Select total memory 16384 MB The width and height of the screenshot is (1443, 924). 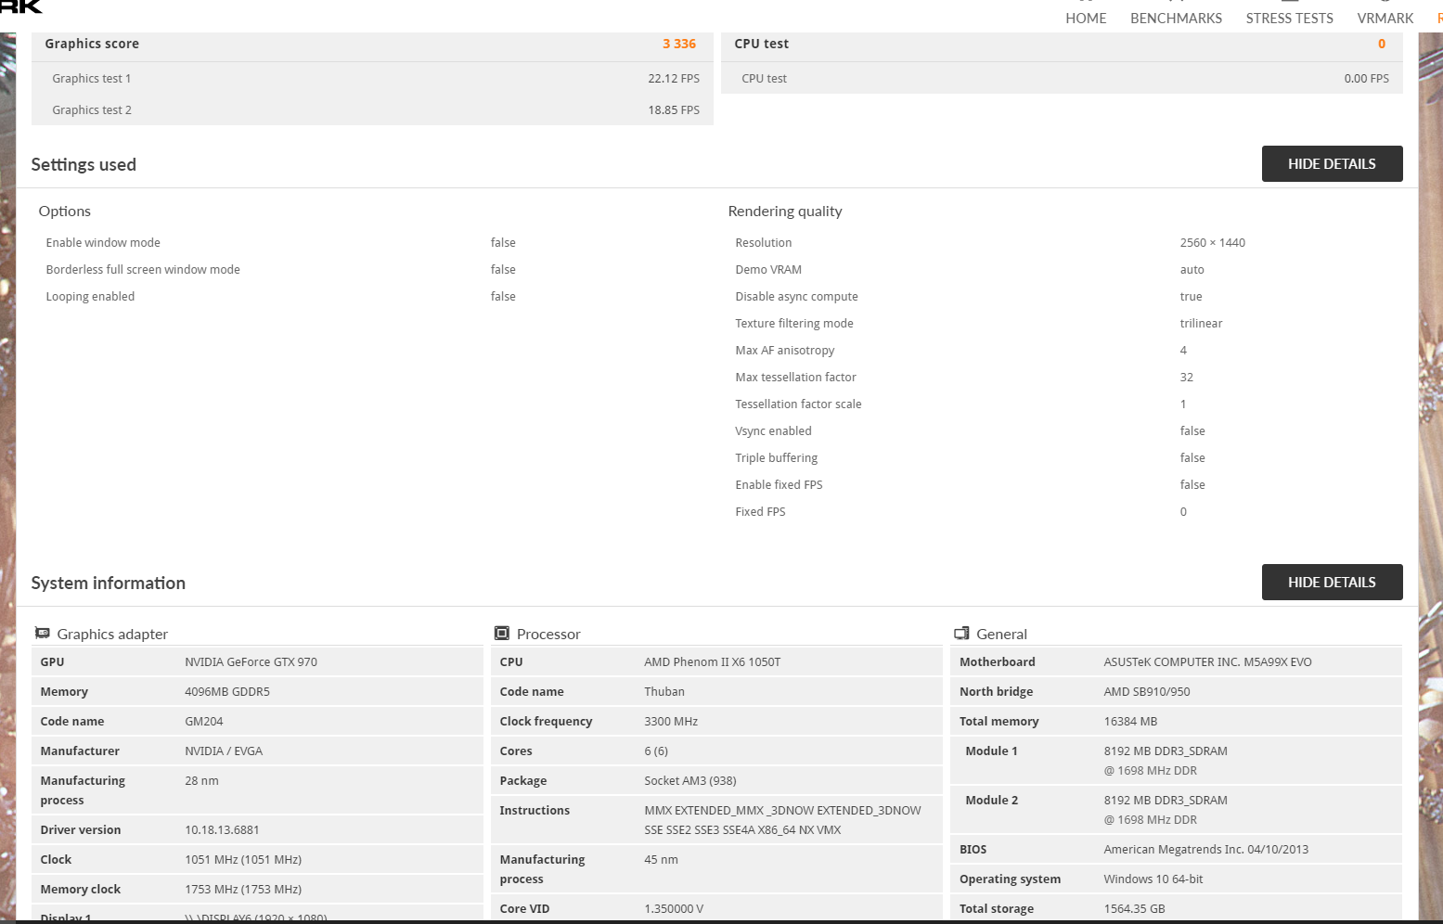(1130, 722)
